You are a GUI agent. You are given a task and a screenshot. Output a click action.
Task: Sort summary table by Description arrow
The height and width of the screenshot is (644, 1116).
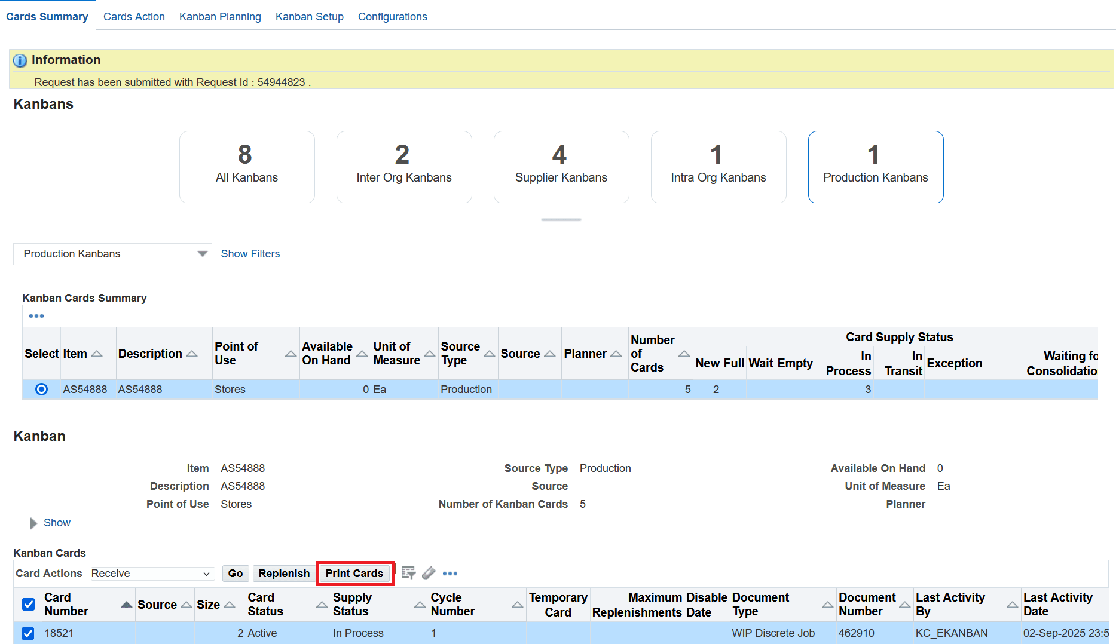[191, 354]
